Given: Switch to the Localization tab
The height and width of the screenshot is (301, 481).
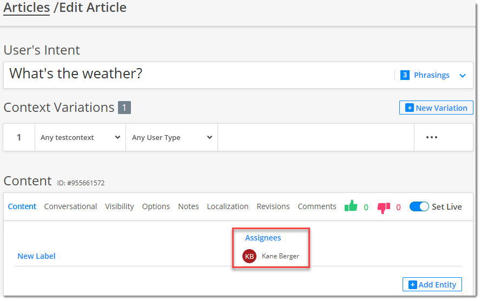Looking at the screenshot, I should [228, 206].
